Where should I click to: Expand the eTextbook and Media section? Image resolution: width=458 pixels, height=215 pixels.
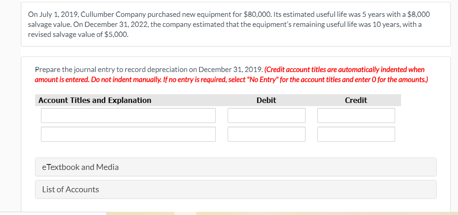point(236,167)
